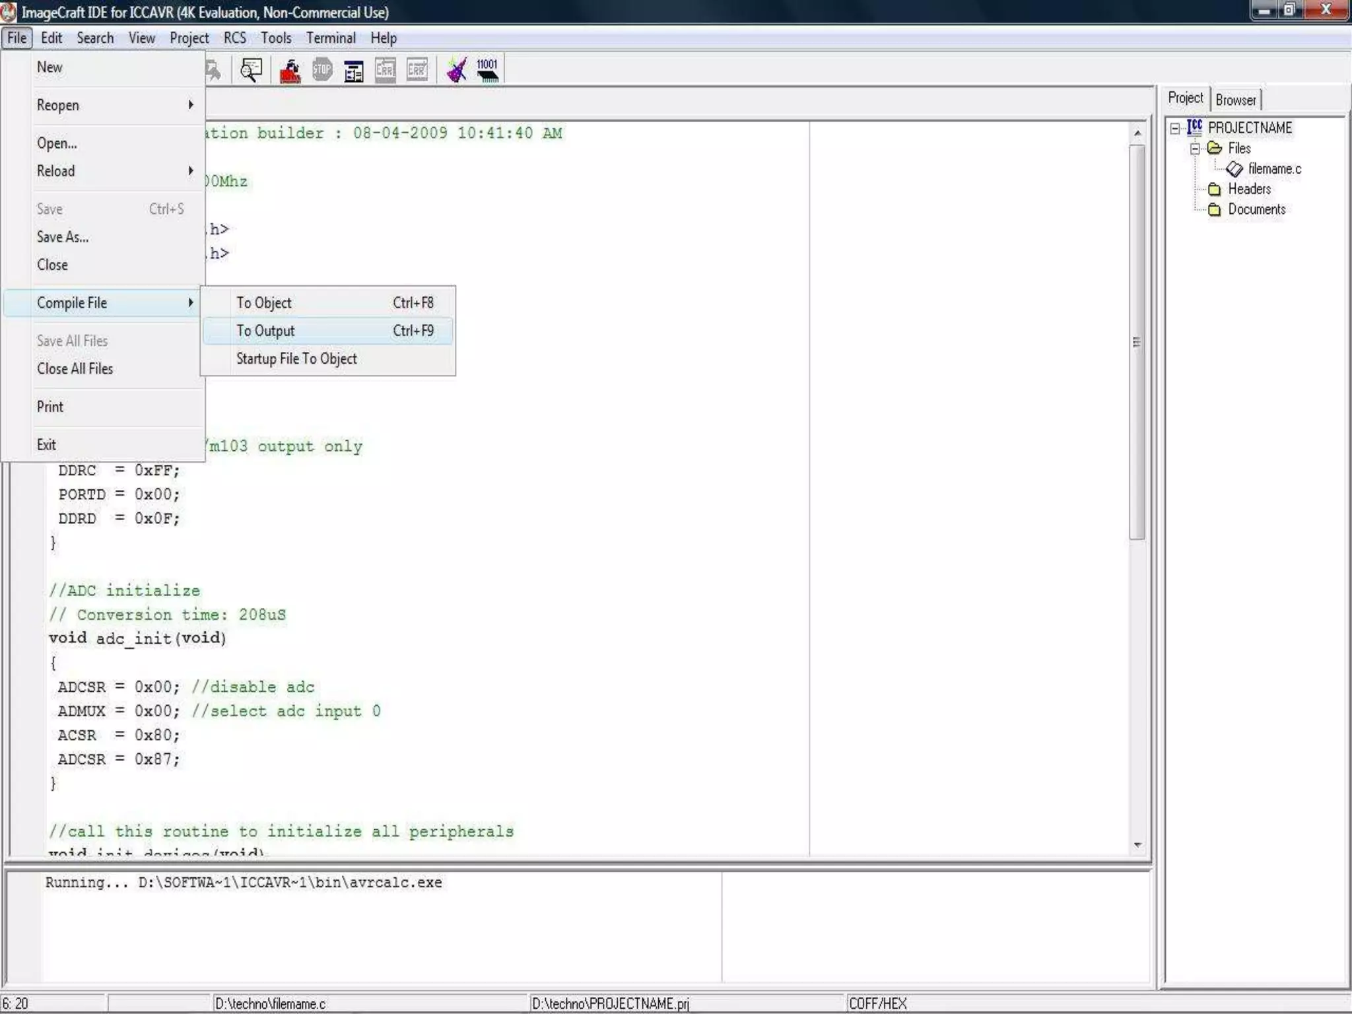Click code line ADCSR = 0x87;
Screen dimensions: 1352x1014
point(119,759)
